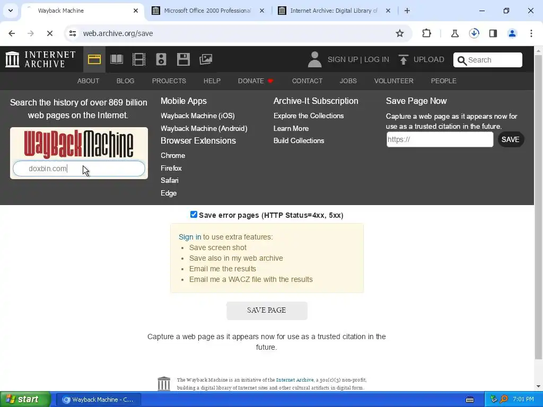543x407 pixels.
Task: Click the LOG IN link
Action: (x=376, y=59)
